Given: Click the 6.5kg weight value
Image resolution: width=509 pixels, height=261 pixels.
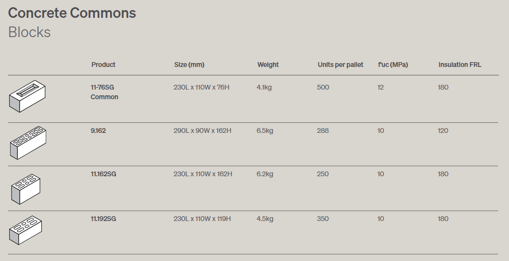Looking at the screenshot, I should pos(265,130).
